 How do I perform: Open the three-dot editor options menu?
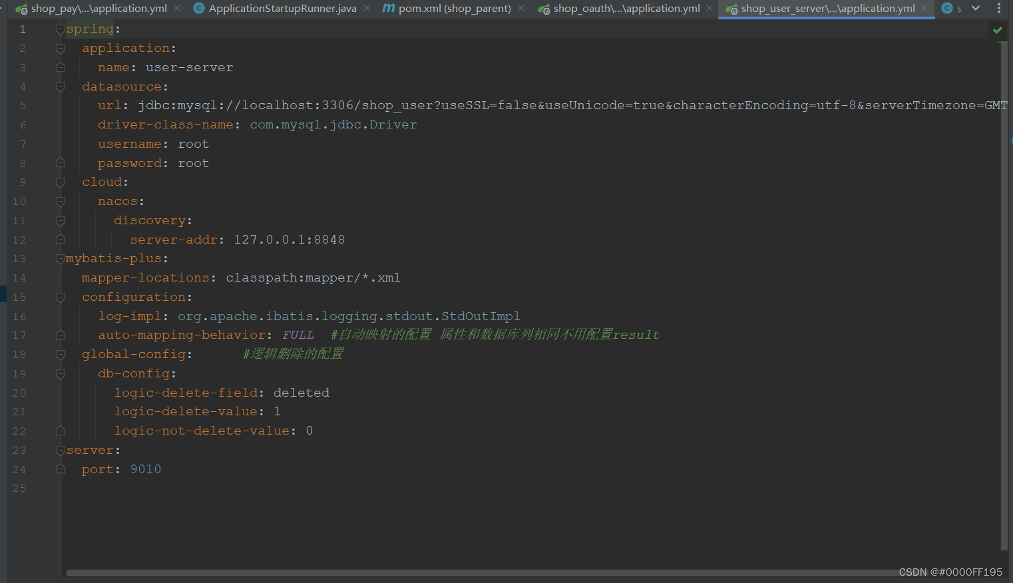click(x=999, y=8)
